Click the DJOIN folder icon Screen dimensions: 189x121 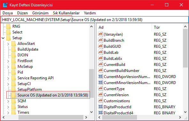pyautogui.click(x=13, y=55)
